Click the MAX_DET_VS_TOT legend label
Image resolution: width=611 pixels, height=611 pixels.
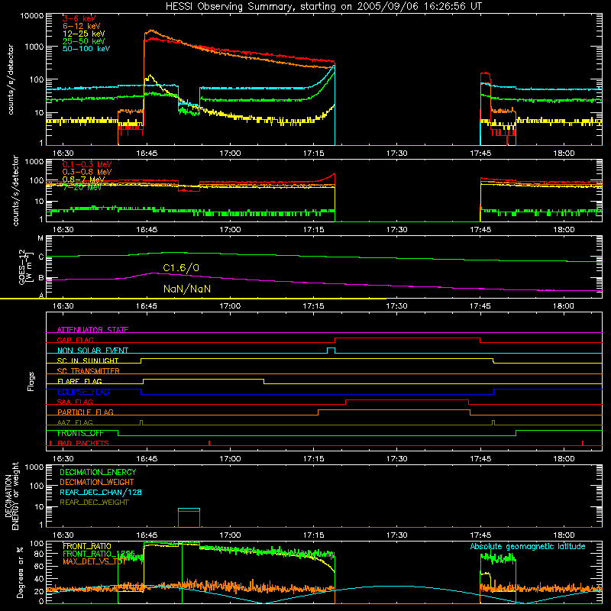pos(94,561)
